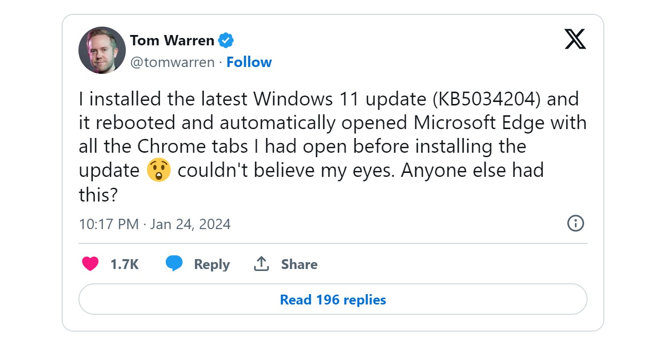Image resolution: width=666 pixels, height=337 pixels.
Task: Open the tweet options via the info circle
Action: 575,224
